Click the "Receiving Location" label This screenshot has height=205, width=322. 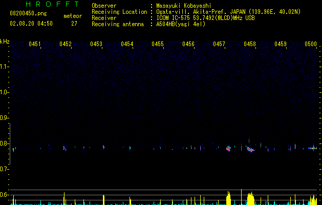(119, 12)
